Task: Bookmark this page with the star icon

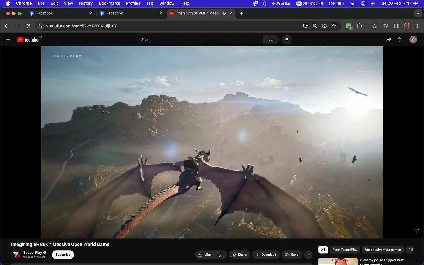Action: coord(334,26)
